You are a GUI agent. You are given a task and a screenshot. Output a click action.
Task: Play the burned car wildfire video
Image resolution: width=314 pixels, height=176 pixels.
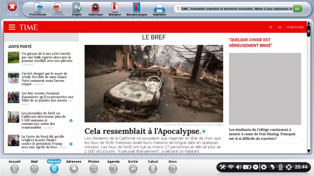click(154, 84)
